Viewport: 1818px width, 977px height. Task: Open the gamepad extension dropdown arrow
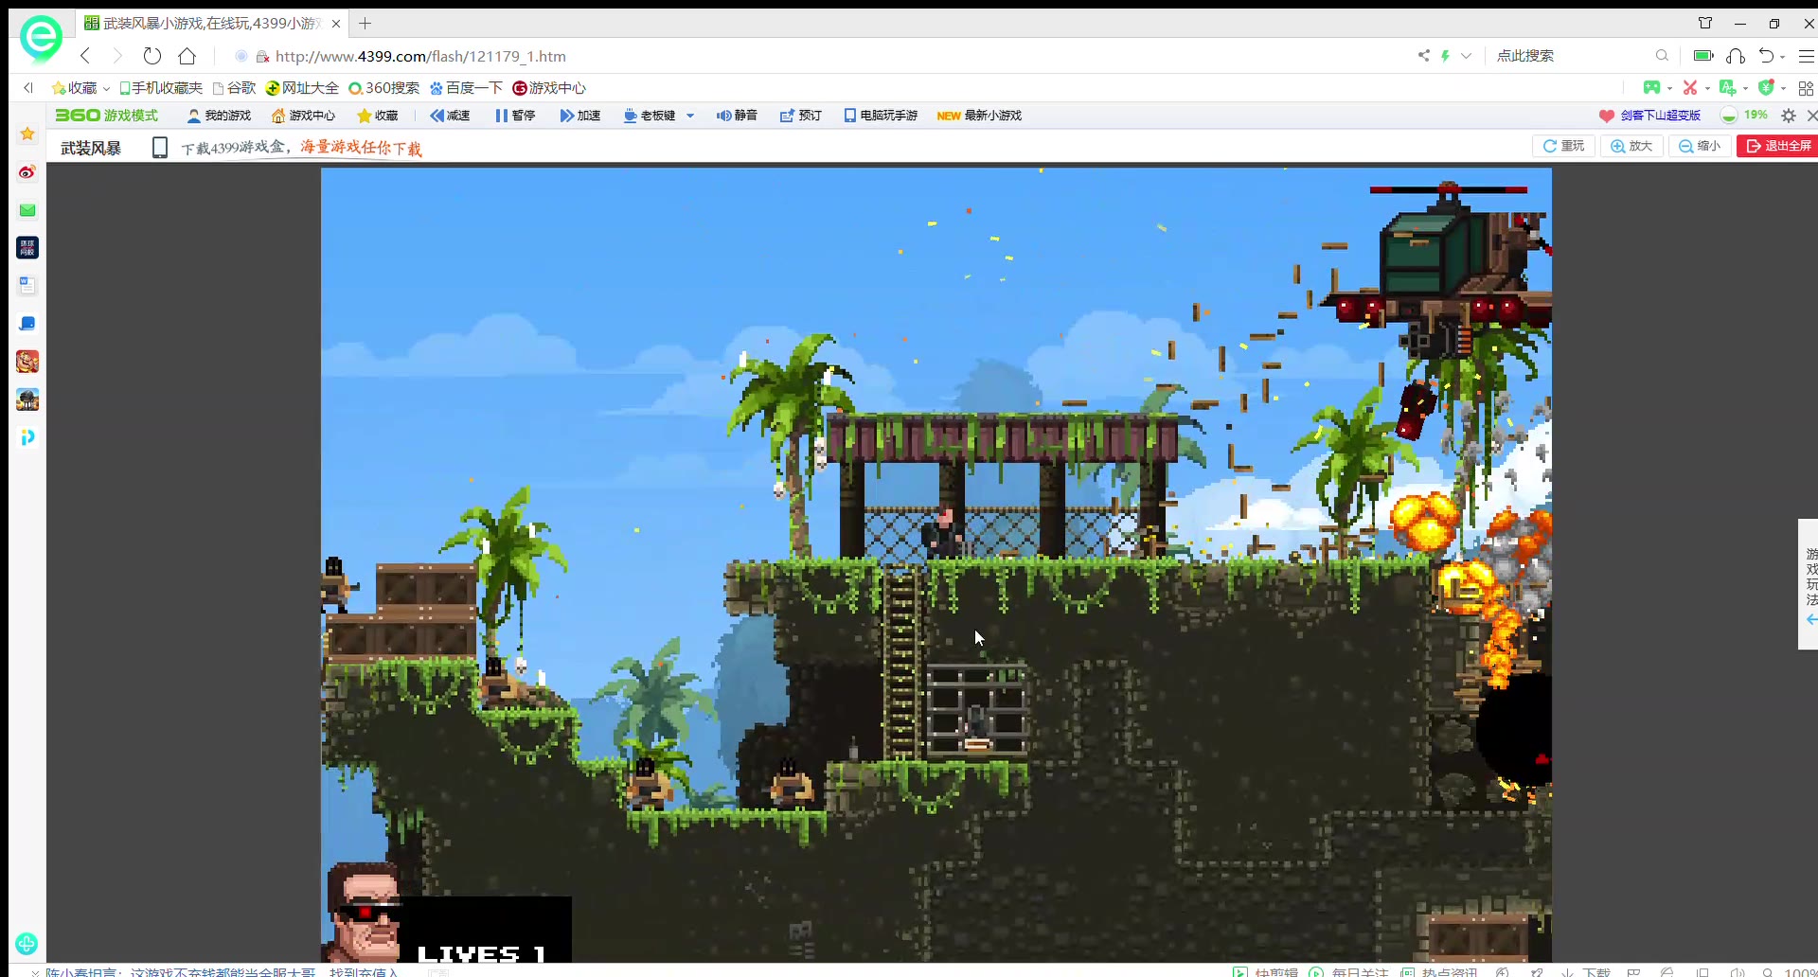coord(1669,88)
